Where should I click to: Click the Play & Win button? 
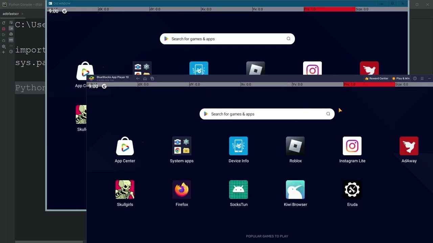[401, 79]
